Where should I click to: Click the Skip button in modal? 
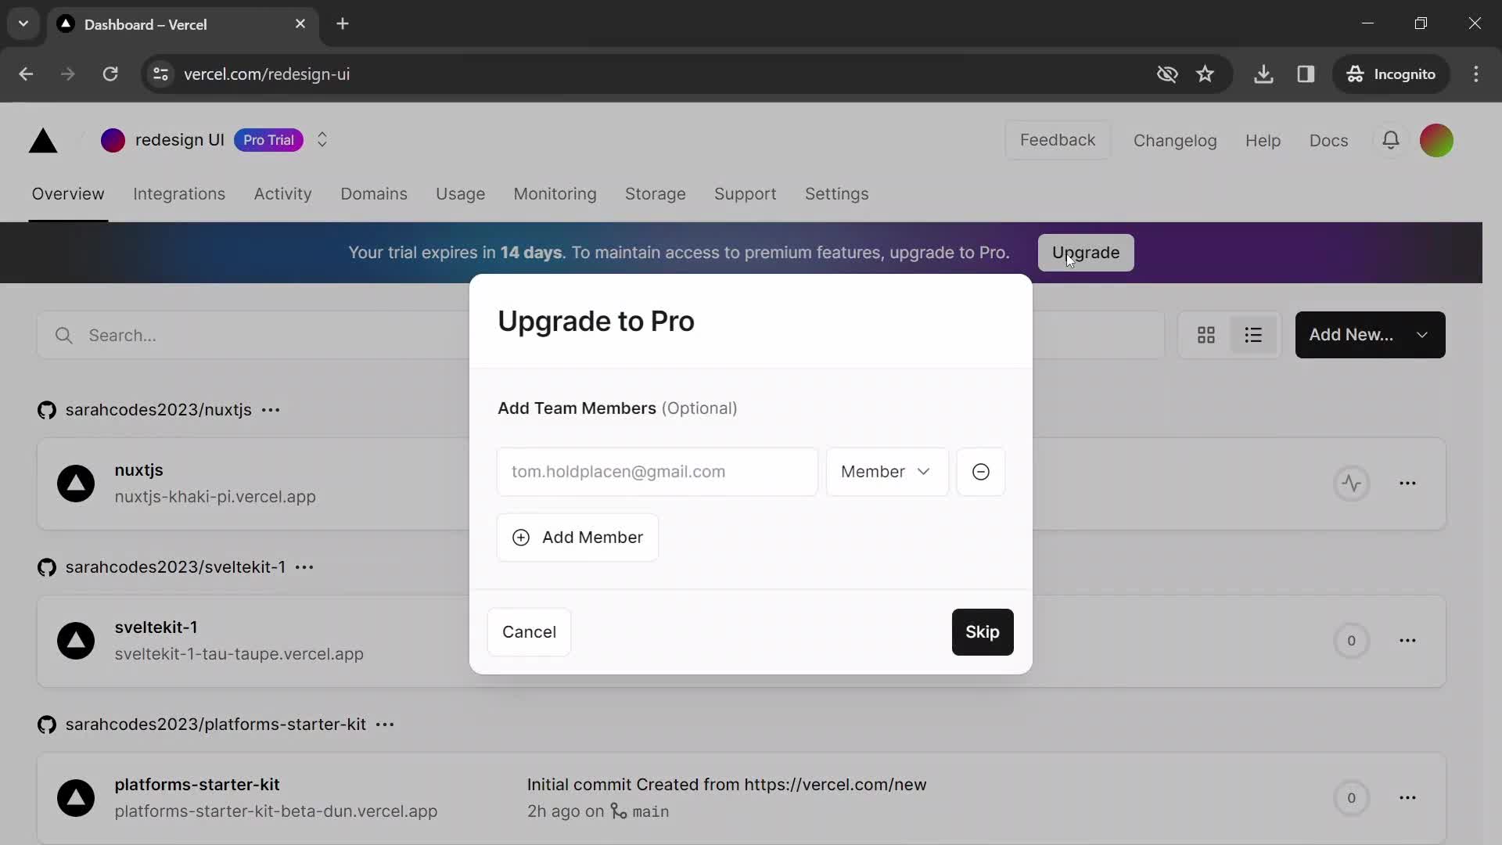click(x=981, y=631)
